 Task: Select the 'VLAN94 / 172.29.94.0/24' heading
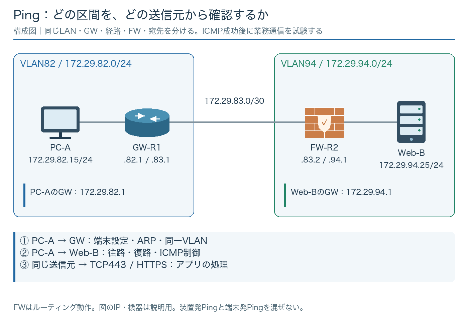(x=337, y=63)
